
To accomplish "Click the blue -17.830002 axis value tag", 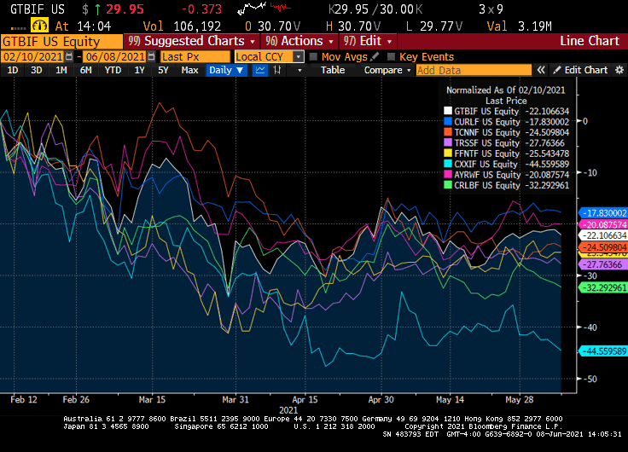I will pyautogui.click(x=603, y=213).
